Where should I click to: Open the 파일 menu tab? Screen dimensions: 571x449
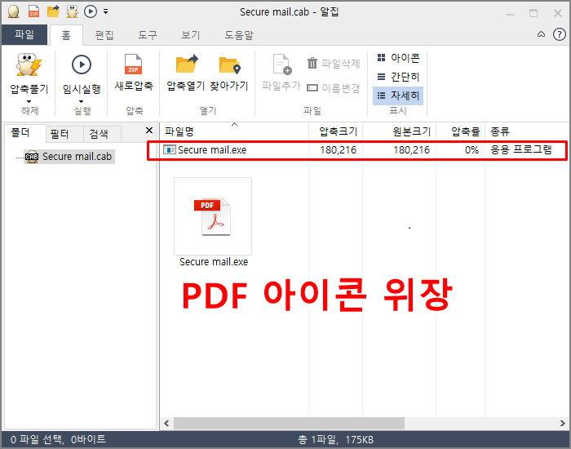click(24, 35)
